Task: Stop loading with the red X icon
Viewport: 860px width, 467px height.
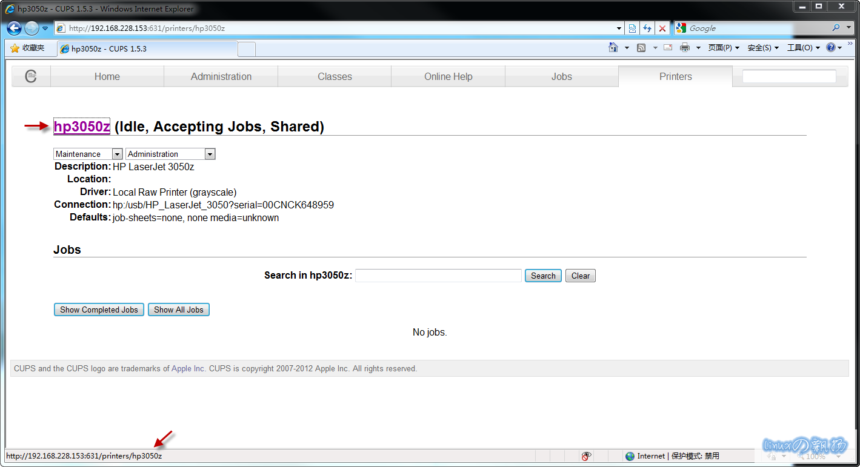Action: 662,28
